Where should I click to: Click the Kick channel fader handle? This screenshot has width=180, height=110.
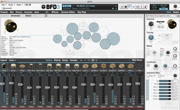[x=2, y=84]
